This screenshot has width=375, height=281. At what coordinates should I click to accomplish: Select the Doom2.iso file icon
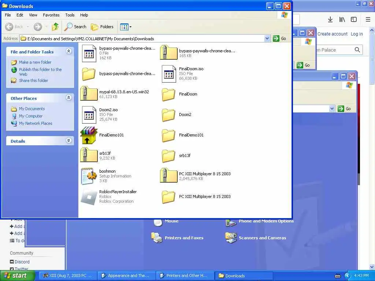pos(89,115)
